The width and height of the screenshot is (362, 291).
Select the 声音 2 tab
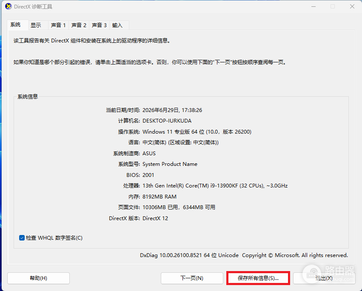pos(79,25)
